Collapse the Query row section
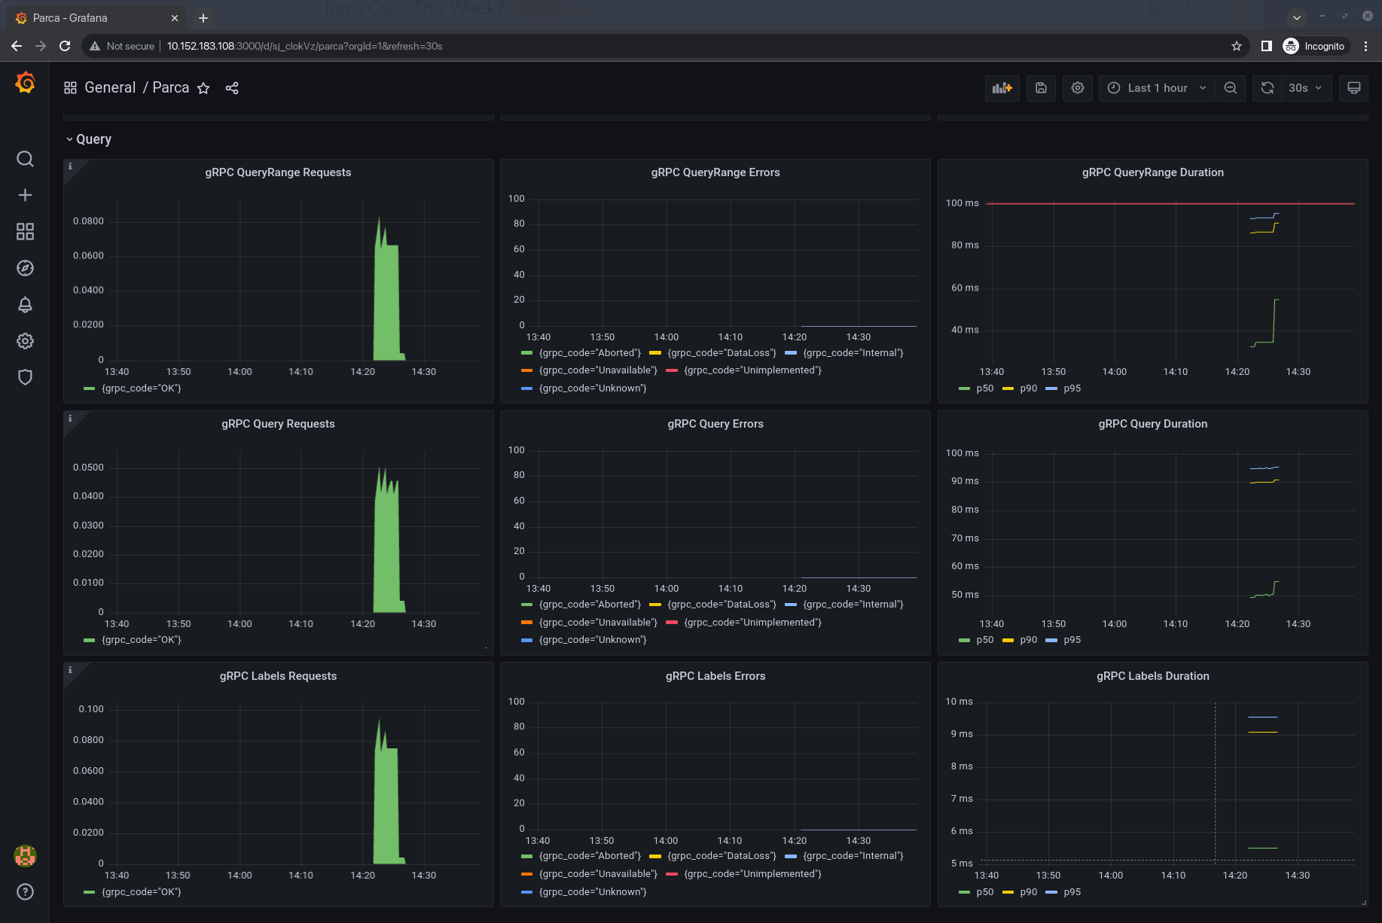The width and height of the screenshot is (1382, 923). point(93,139)
